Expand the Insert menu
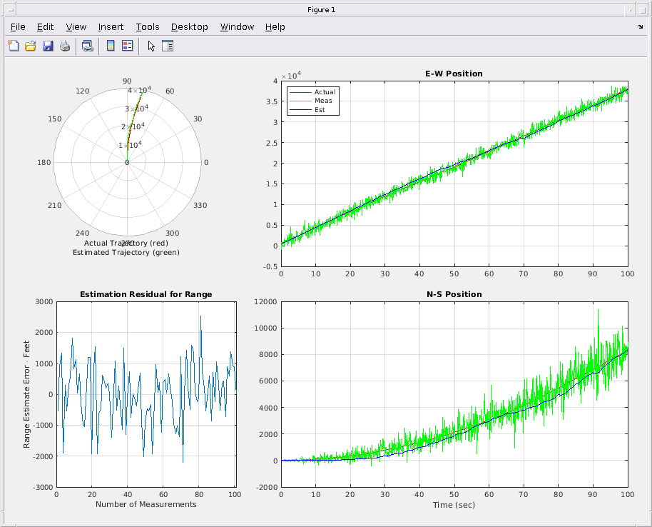The image size is (652, 527). [x=111, y=27]
